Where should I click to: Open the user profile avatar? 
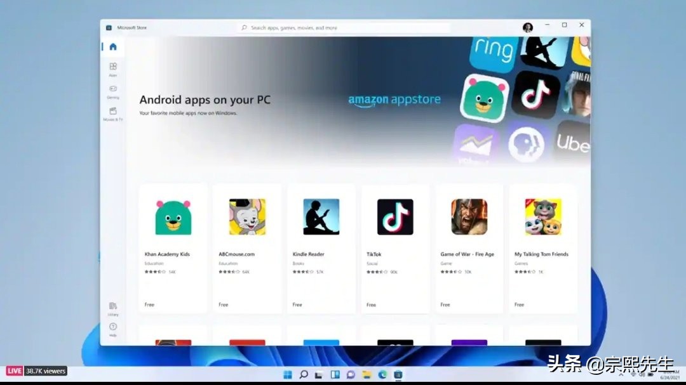(x=528, y=27)
